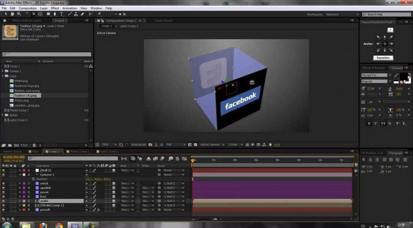Click the zadní Comp 2 breadcrumb
This screenshot has width=413, height=228.
[129, 26]
